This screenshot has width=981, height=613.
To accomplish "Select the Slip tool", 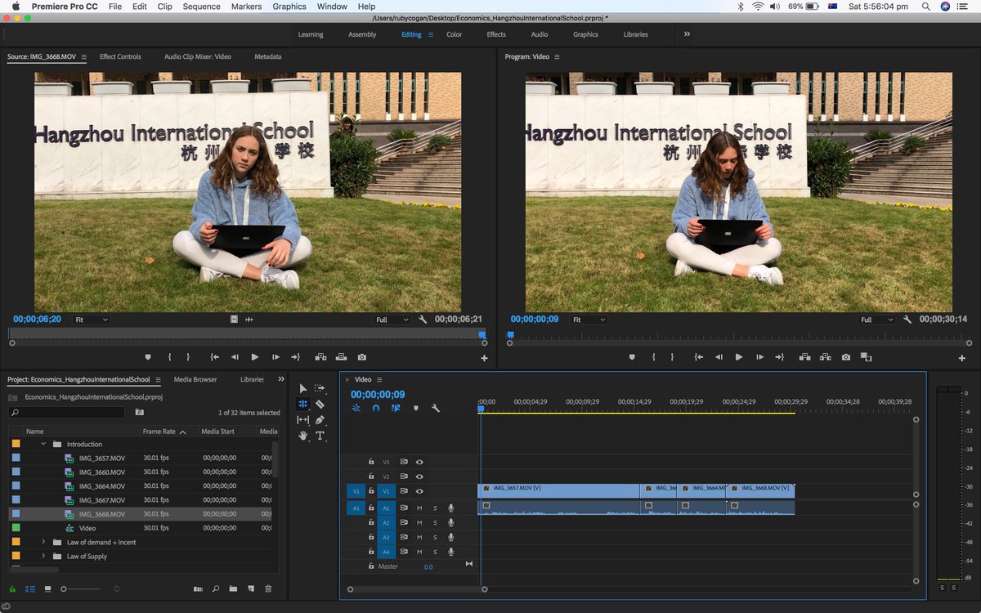I will (x=302, y=420).
